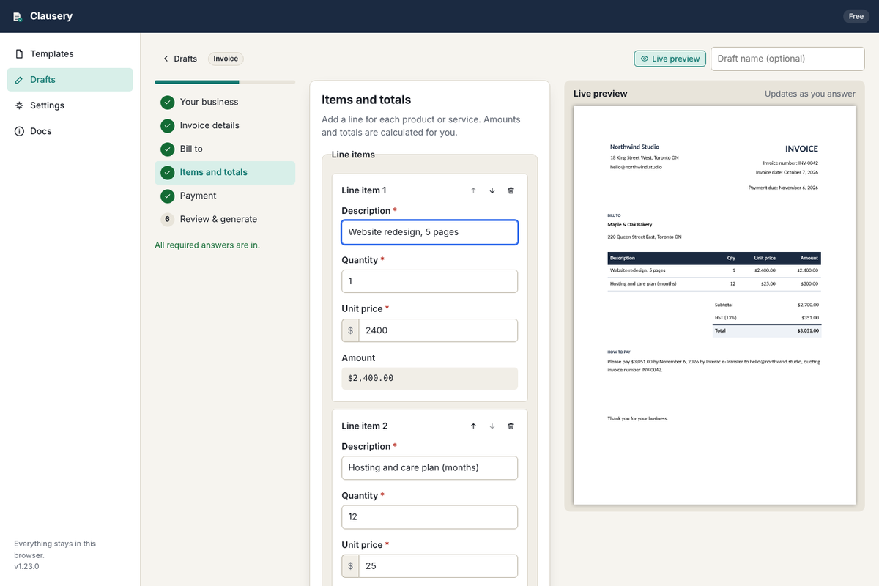Click the Templates document icon
The image size is (879, 586).
point(19,53)
